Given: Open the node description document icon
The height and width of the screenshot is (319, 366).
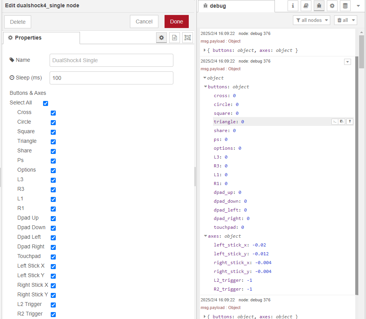Looking at the screenshot, I should tap(175, 38).
